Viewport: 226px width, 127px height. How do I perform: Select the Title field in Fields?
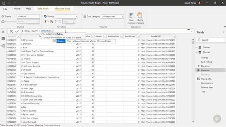pos(203,92)
